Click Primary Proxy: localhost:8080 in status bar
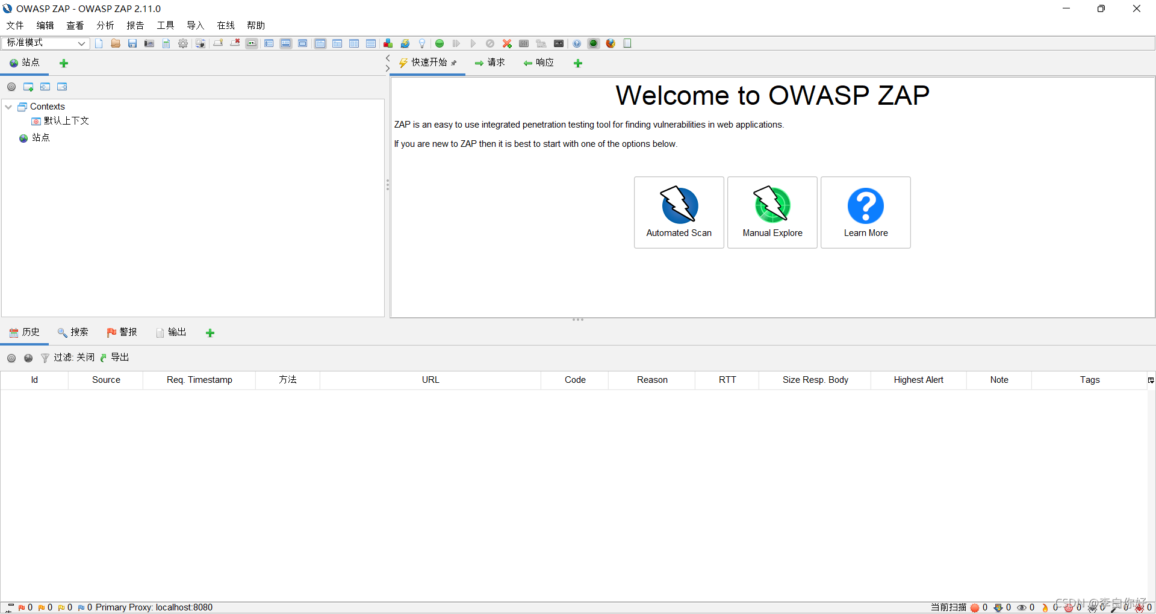This screenshot has height=614, width=1156. pos(154,607)
